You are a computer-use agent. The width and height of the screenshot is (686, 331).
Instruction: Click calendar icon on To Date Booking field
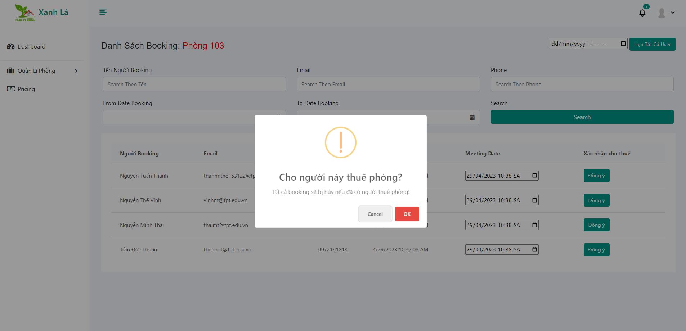[472, 117]
